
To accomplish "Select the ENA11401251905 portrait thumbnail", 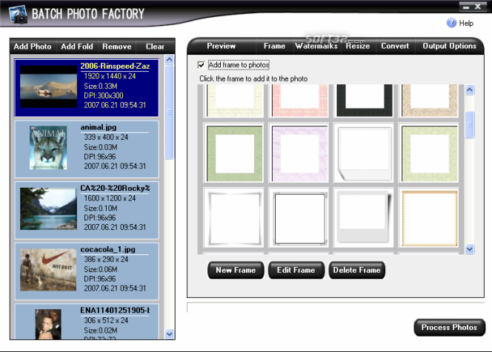I will 48,325.
